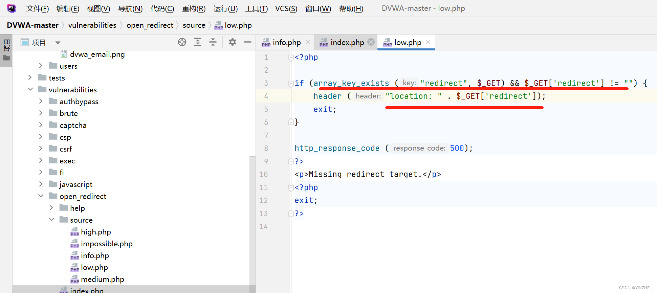
Task: Expand the exec folder
Action: [x=41, y=160]
